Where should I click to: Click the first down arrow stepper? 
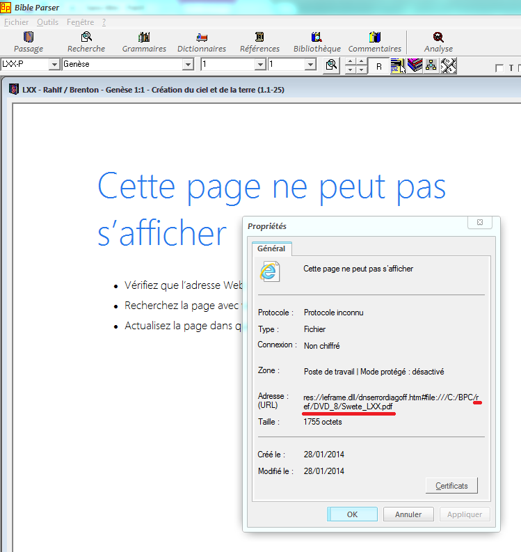click(350, 70)
